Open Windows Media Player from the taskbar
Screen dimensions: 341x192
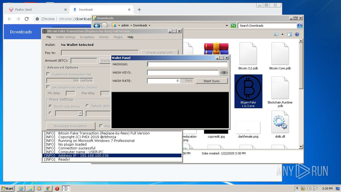[x=39, y=189]
